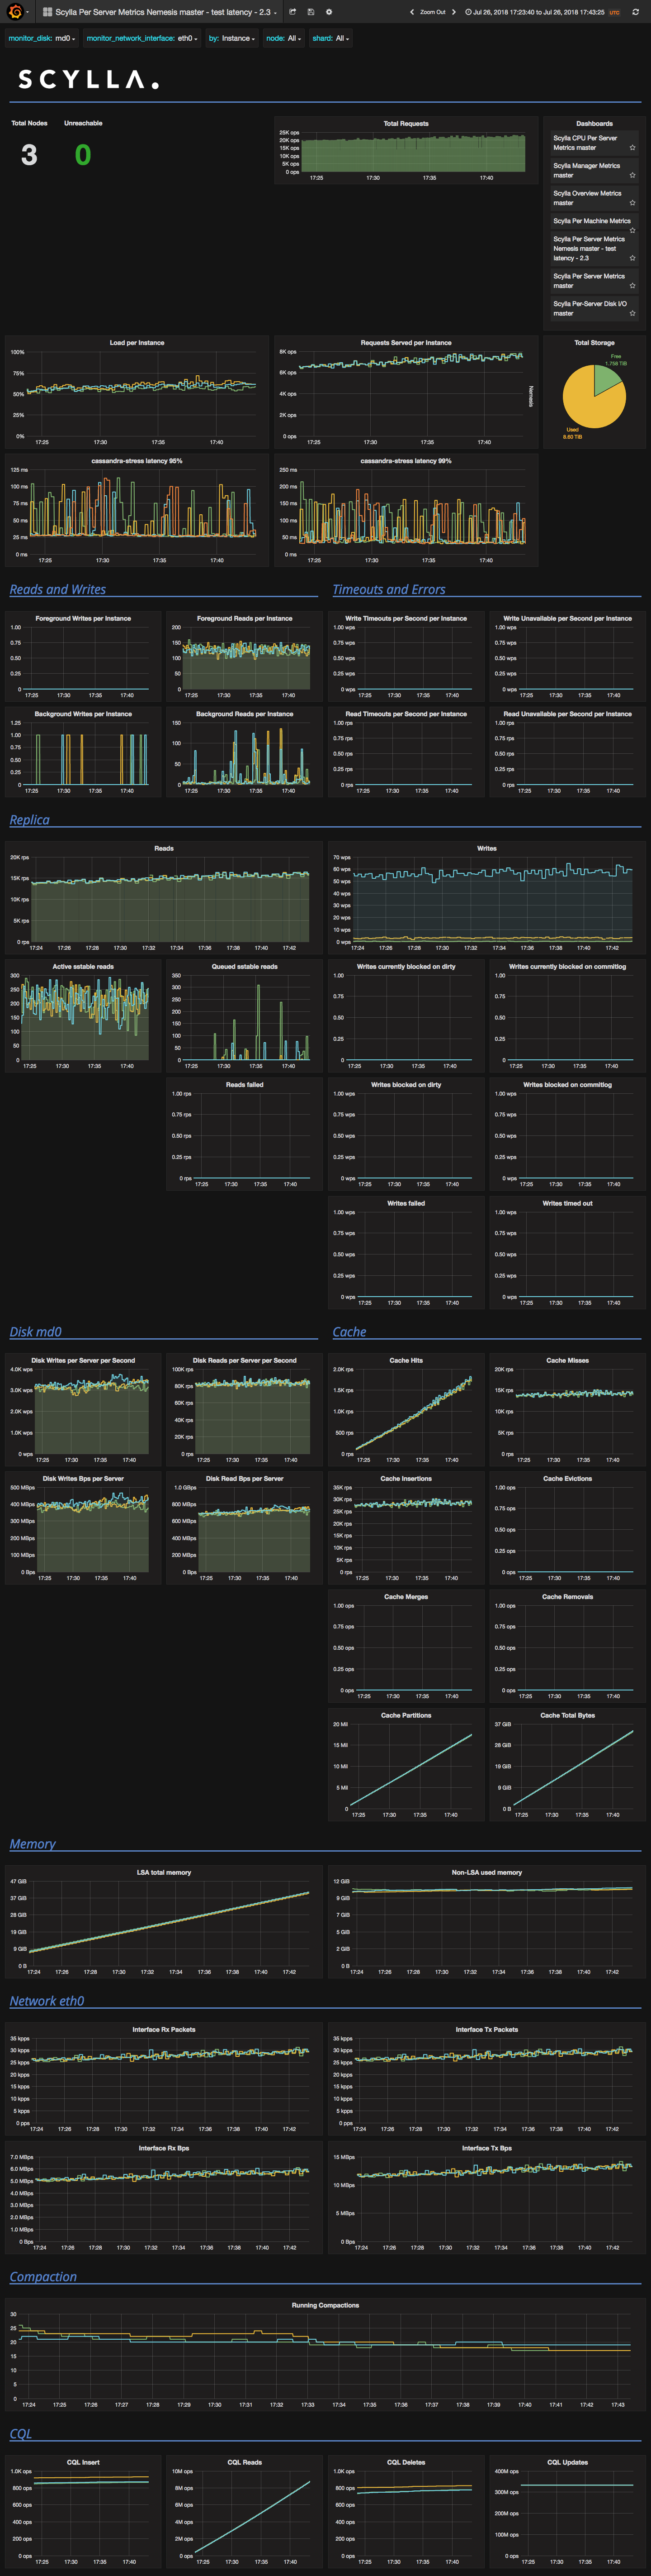Star the Scylla Per Server Metrics master dashboard
The height and width of the screenshot is (2576, 651).
632,285
